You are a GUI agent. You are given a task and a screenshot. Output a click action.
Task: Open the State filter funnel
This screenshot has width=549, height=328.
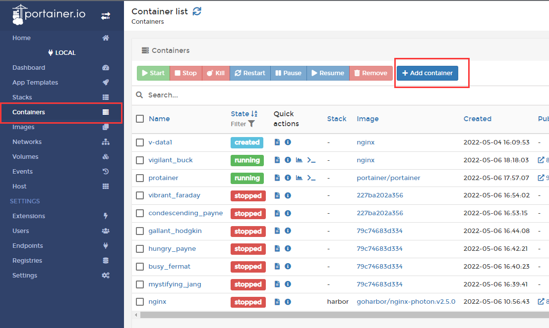[251, 124]
